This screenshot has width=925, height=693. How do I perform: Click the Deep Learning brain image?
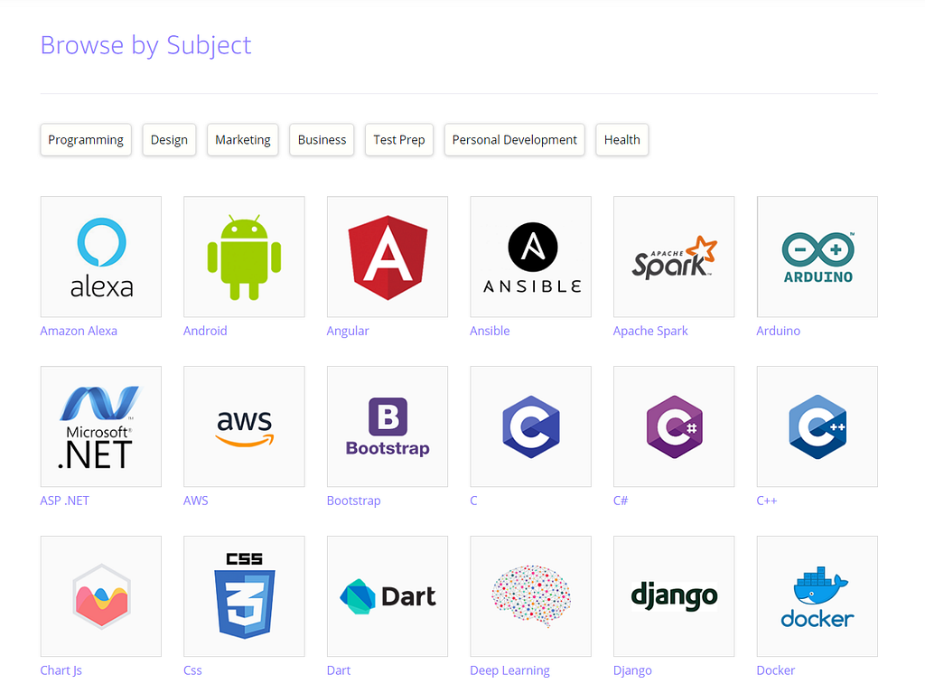click(x=531, y=596)
